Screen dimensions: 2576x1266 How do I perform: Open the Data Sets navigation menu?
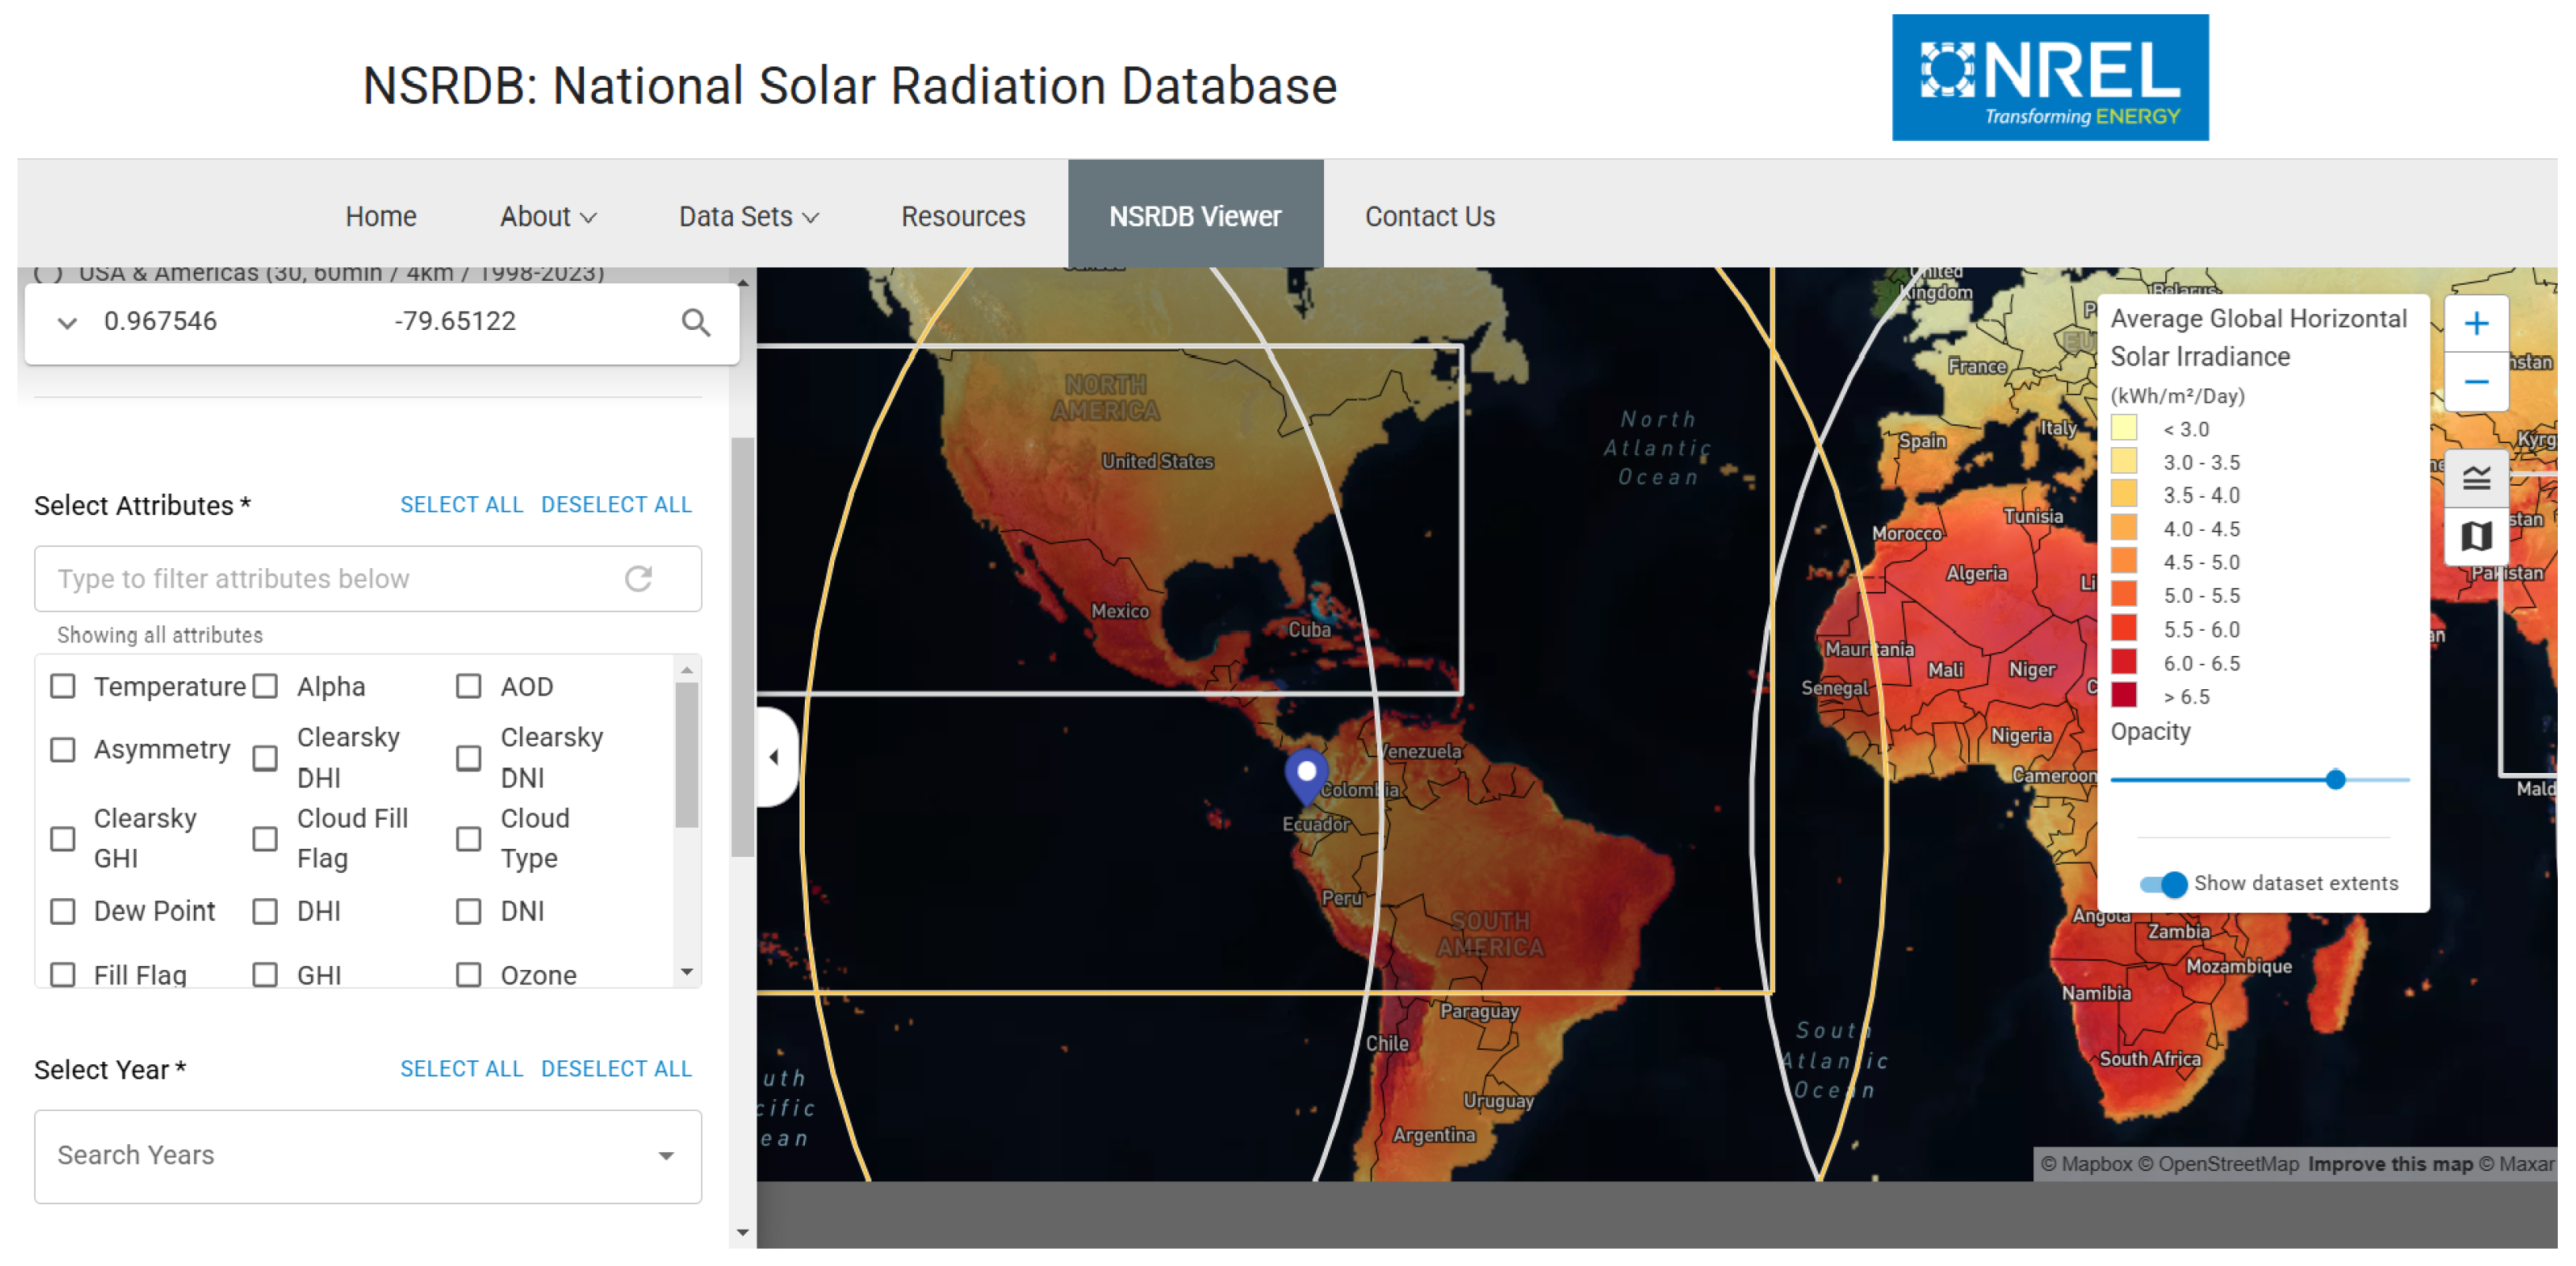pyautogui.click(x=747, y=216)
